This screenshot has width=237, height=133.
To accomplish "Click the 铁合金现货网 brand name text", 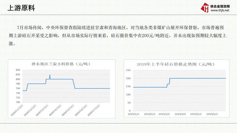I will click(x=220, y=6).
